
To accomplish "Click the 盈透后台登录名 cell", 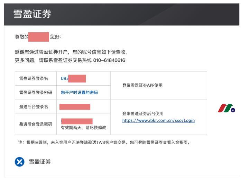I will tap(36, 107).
